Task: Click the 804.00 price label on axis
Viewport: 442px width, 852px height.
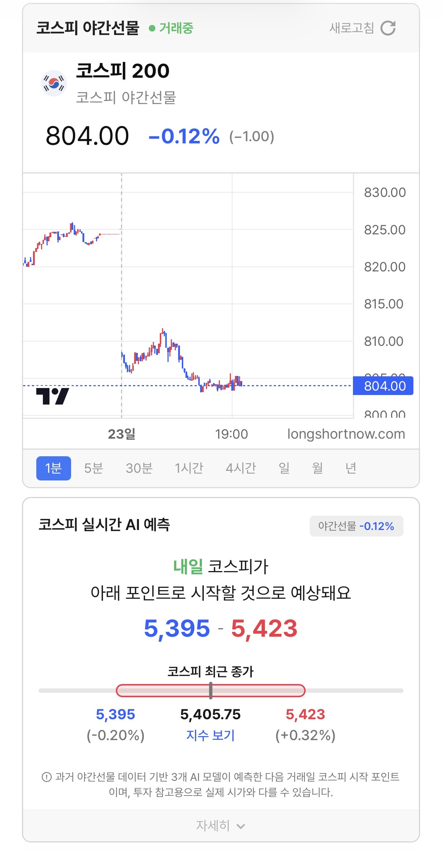Action: (x=383, y=386)
